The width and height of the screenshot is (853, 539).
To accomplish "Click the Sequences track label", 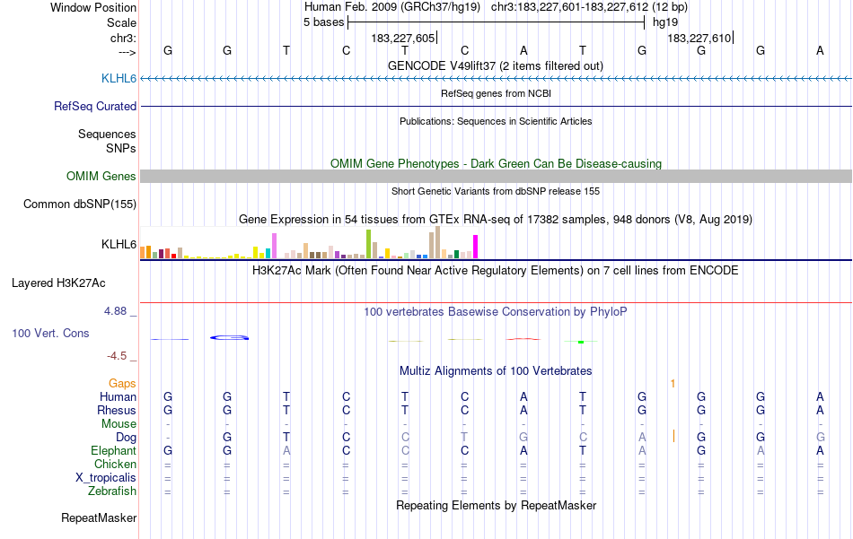I will [107, 134].
